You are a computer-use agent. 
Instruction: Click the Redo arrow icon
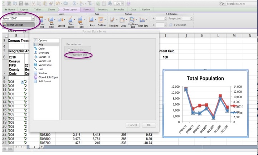[x=65, y=3]
